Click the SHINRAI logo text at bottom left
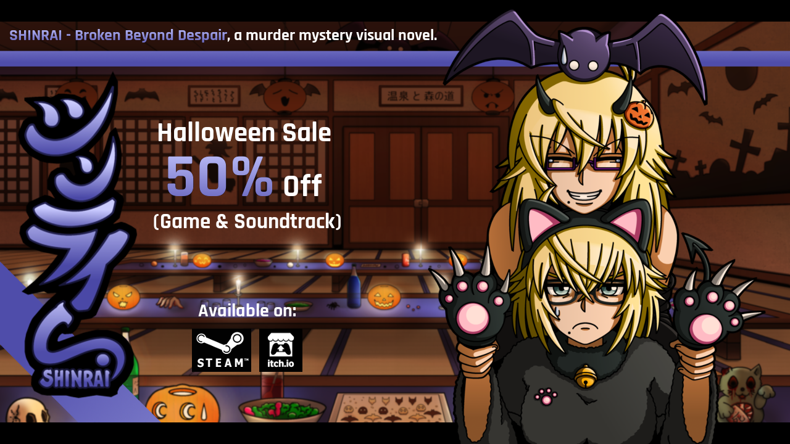The image size is (790, 444). (75, 377)
